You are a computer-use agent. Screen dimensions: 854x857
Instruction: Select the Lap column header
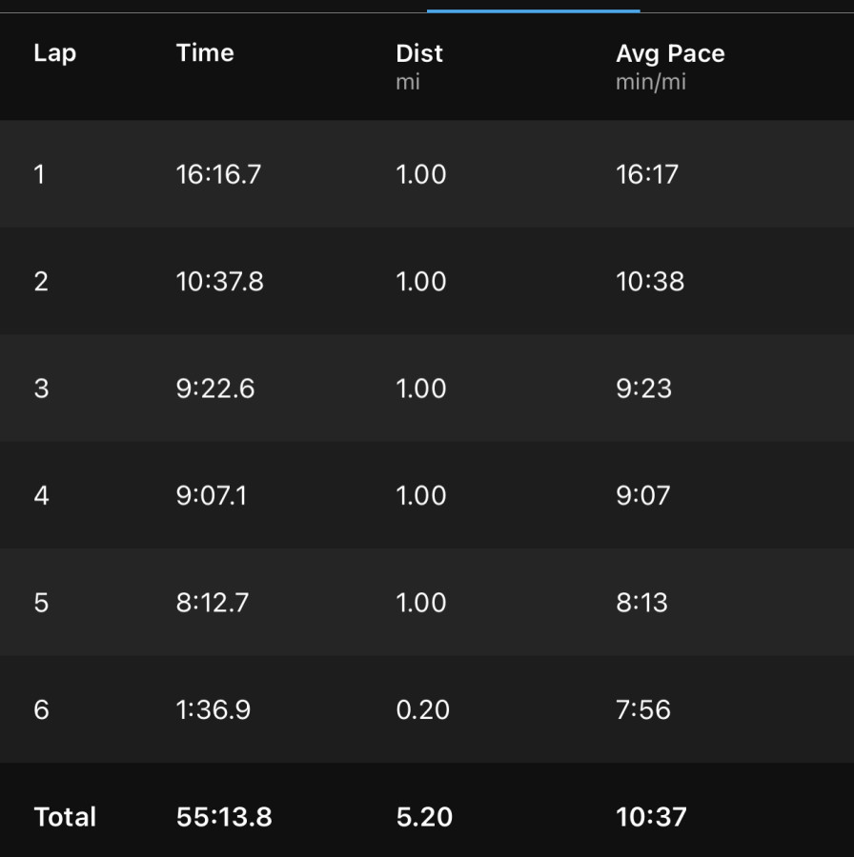(54, 54)
